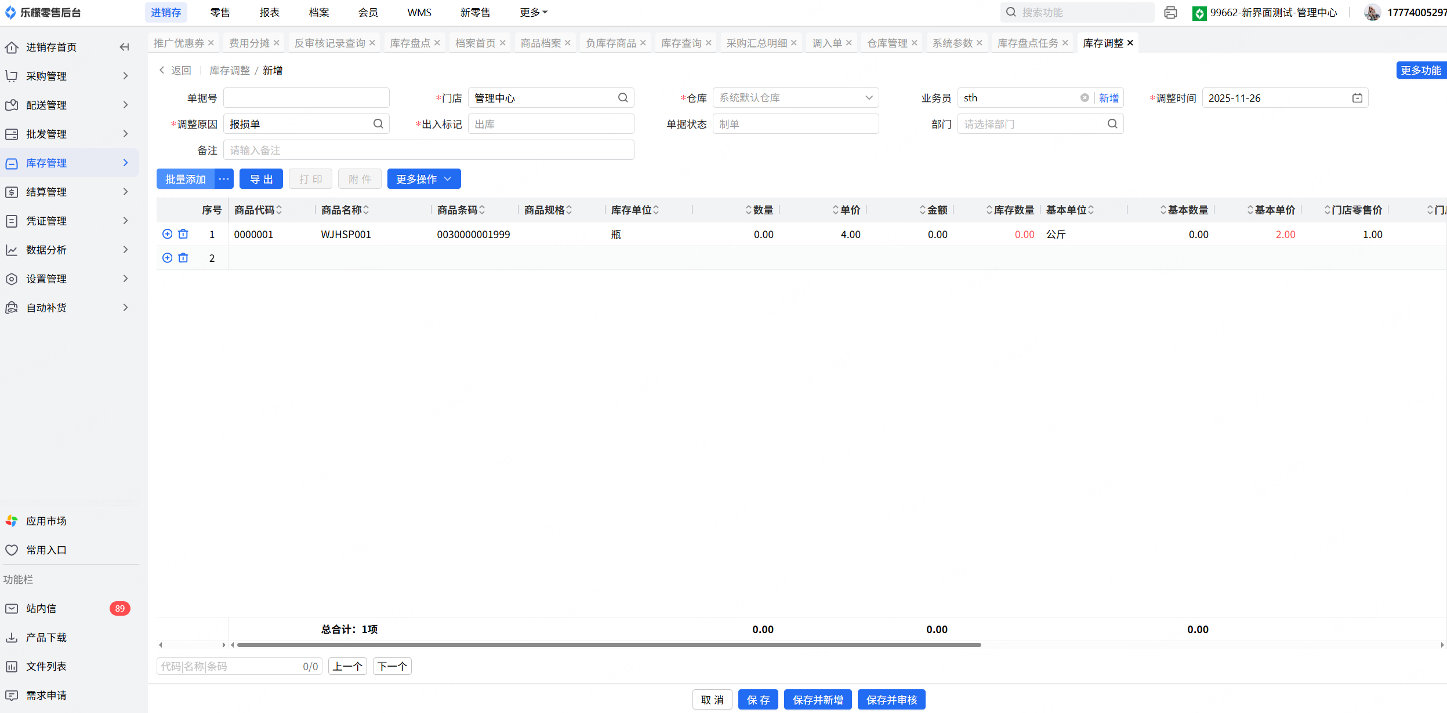Expand the 仓库 warehouse dropdown
Image resolution: width=1447 pixels, height=713 pixels.
(869, 98)
